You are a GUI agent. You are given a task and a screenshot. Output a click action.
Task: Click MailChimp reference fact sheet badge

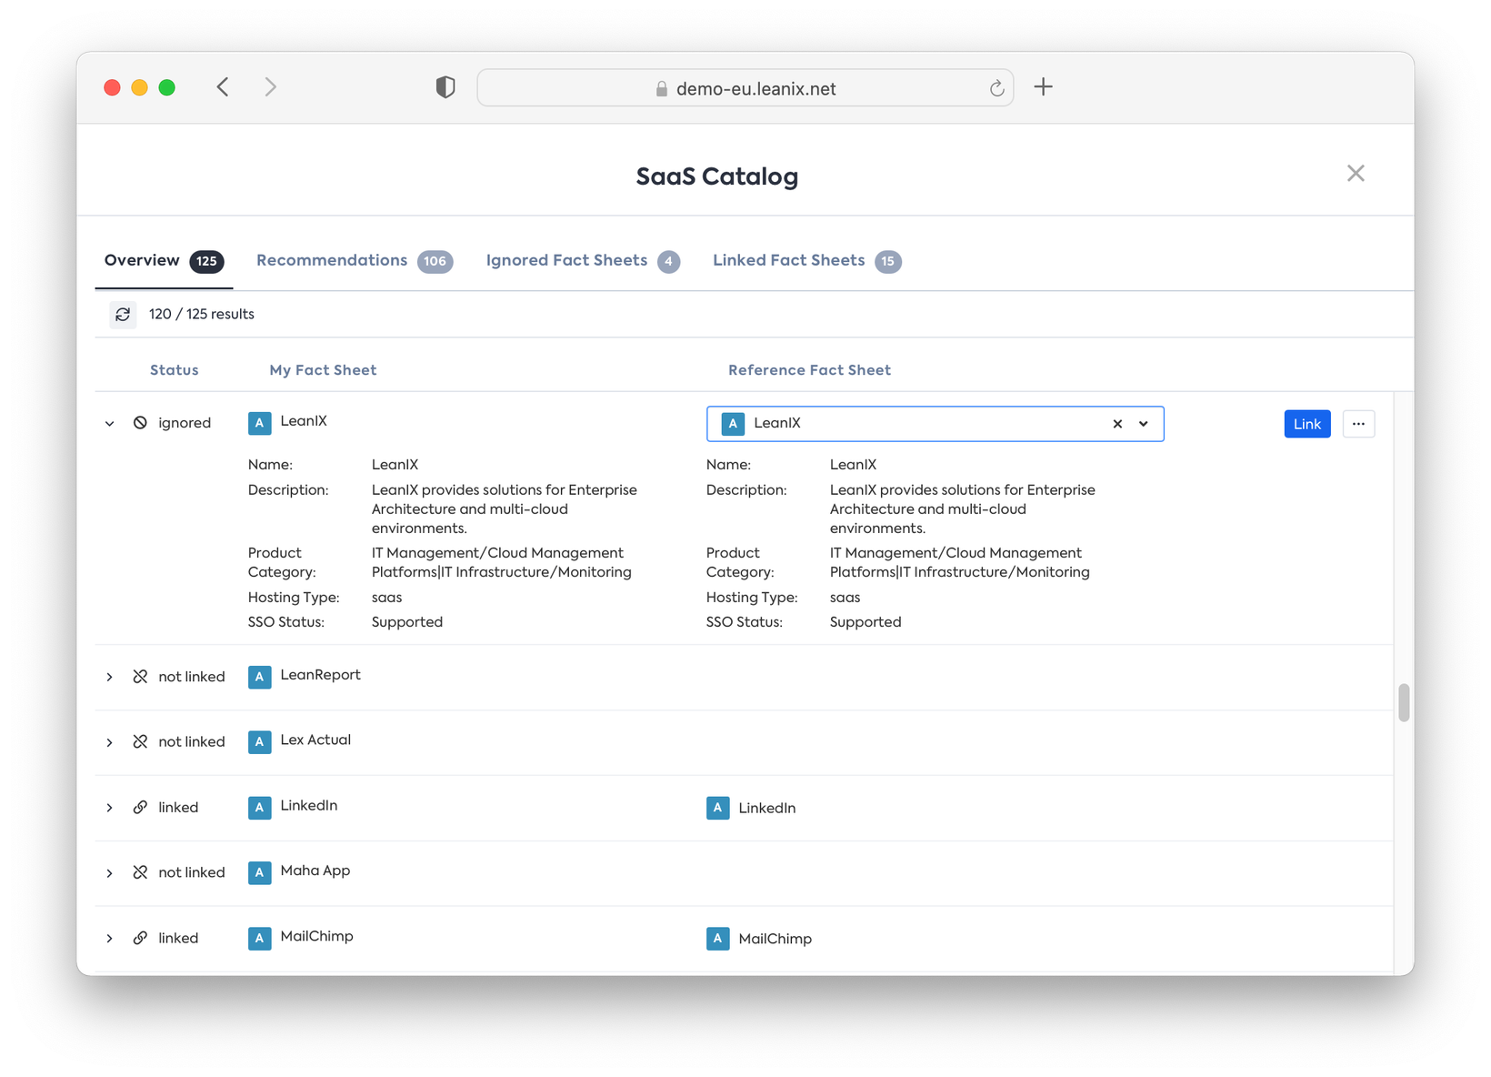click(718, 938)
